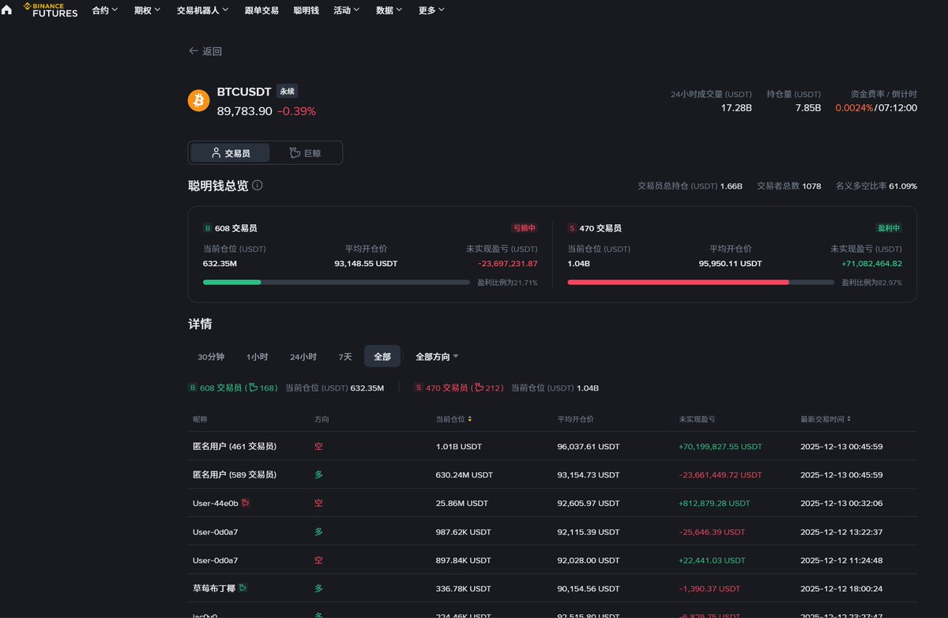
Task: Click the 永续 perpetual tag beside BTCUSDT
Action: 287,92
